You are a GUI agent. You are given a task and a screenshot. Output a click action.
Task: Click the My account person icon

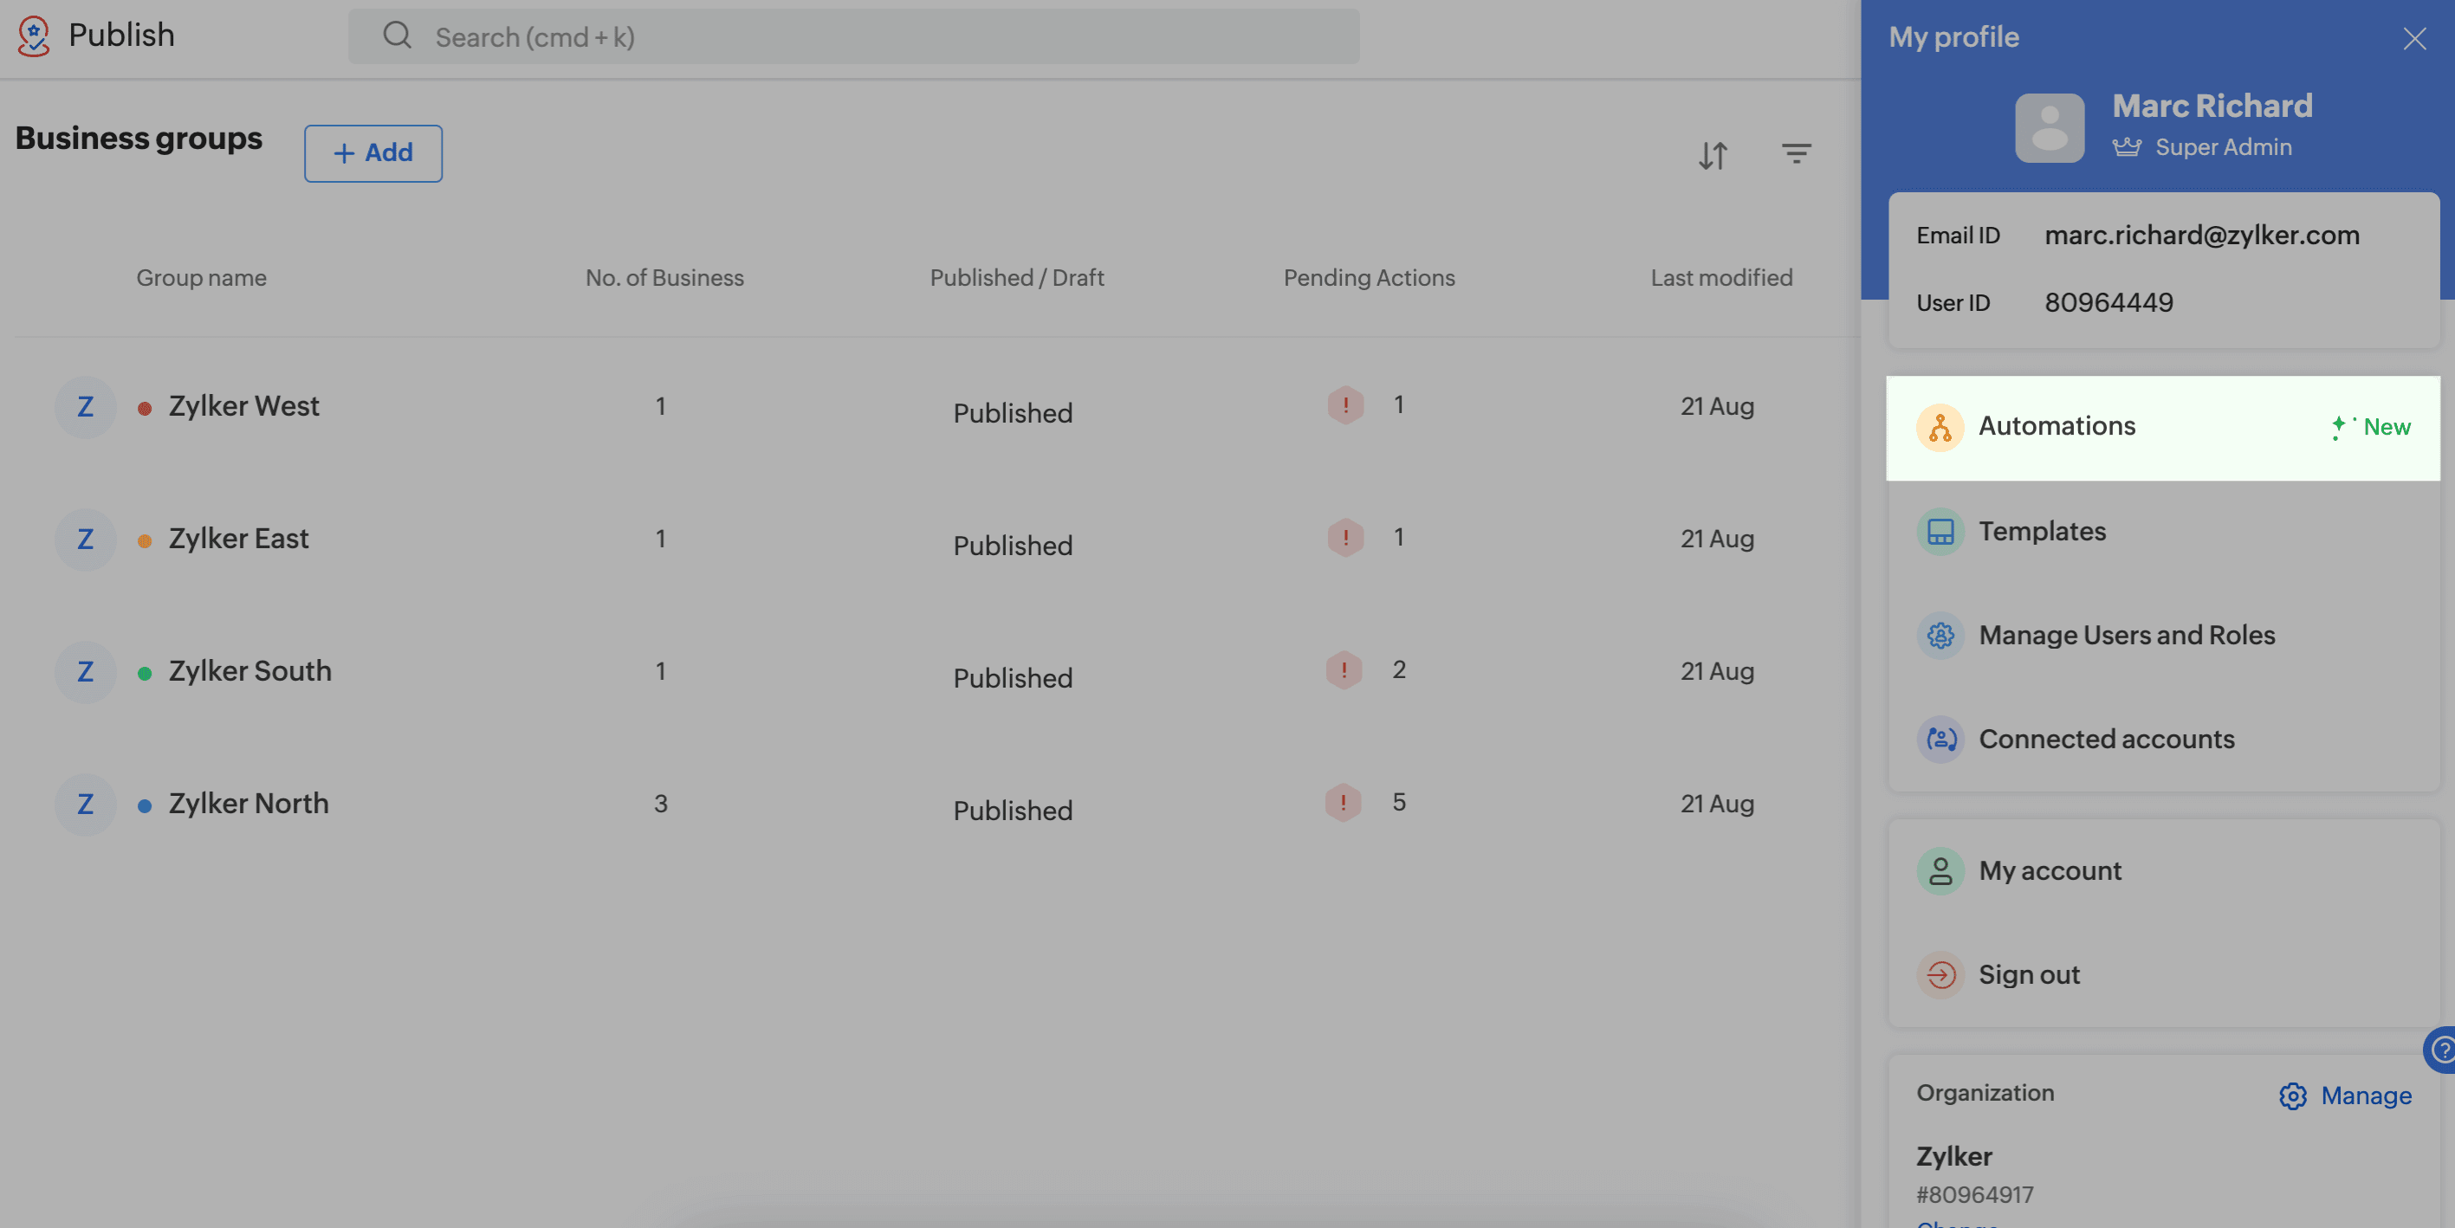(x=1940, y=870)
